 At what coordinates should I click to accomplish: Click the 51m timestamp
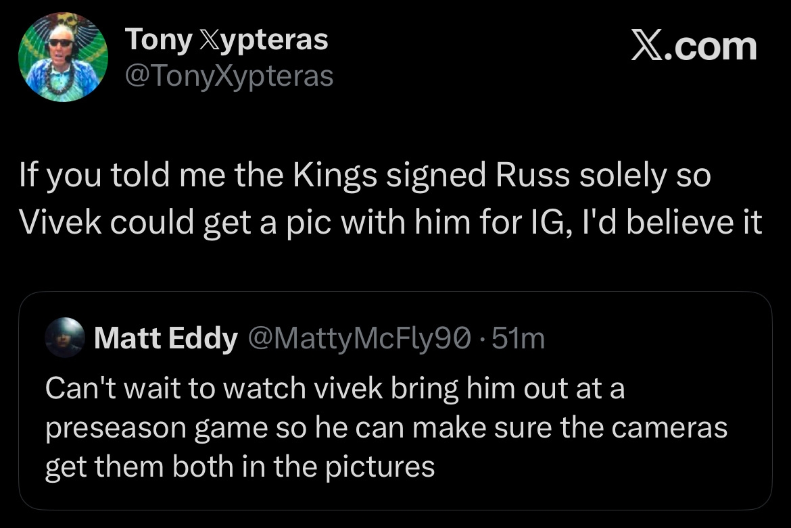point(518,338)
